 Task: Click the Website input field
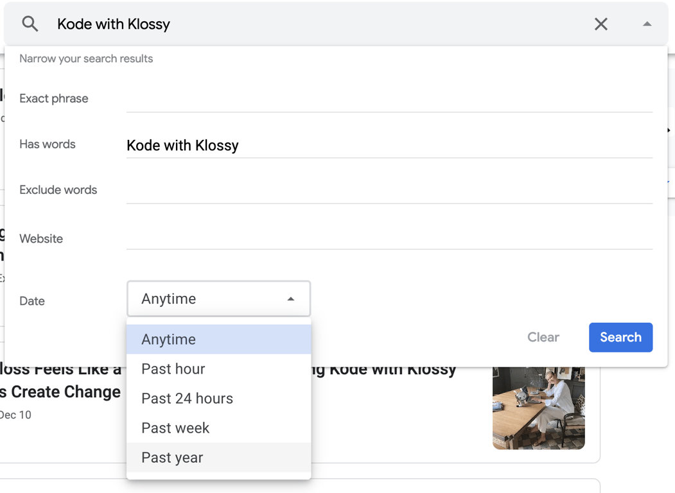click(x=389, y=238)
